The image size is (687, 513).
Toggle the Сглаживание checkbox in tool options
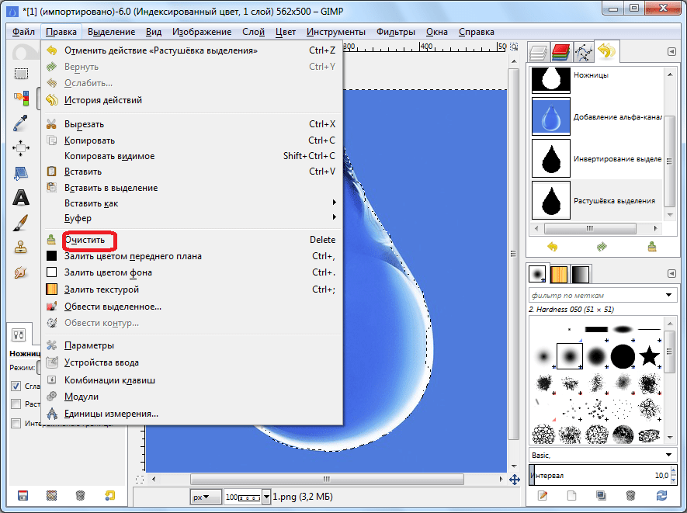16,386
